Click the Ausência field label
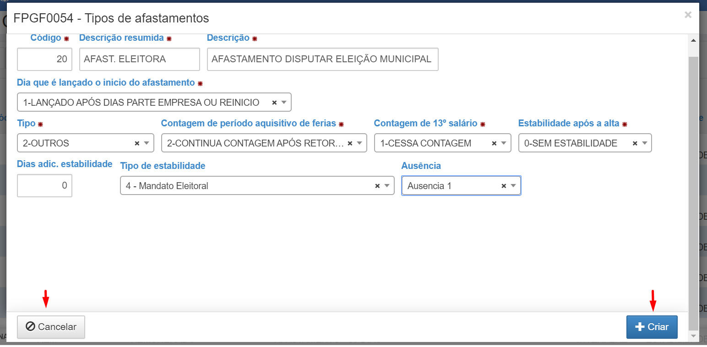 421,166
